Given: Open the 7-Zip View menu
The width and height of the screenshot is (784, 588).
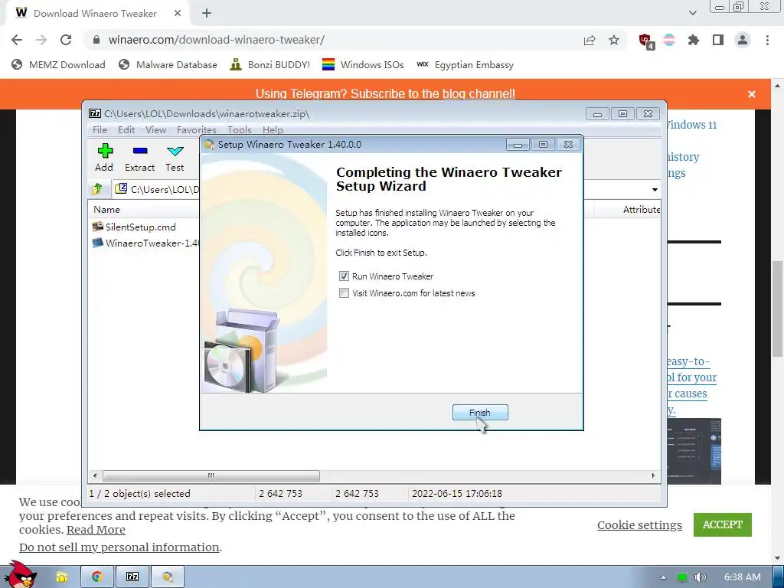Looking at the screenshot, I should (x=156, y=130).
